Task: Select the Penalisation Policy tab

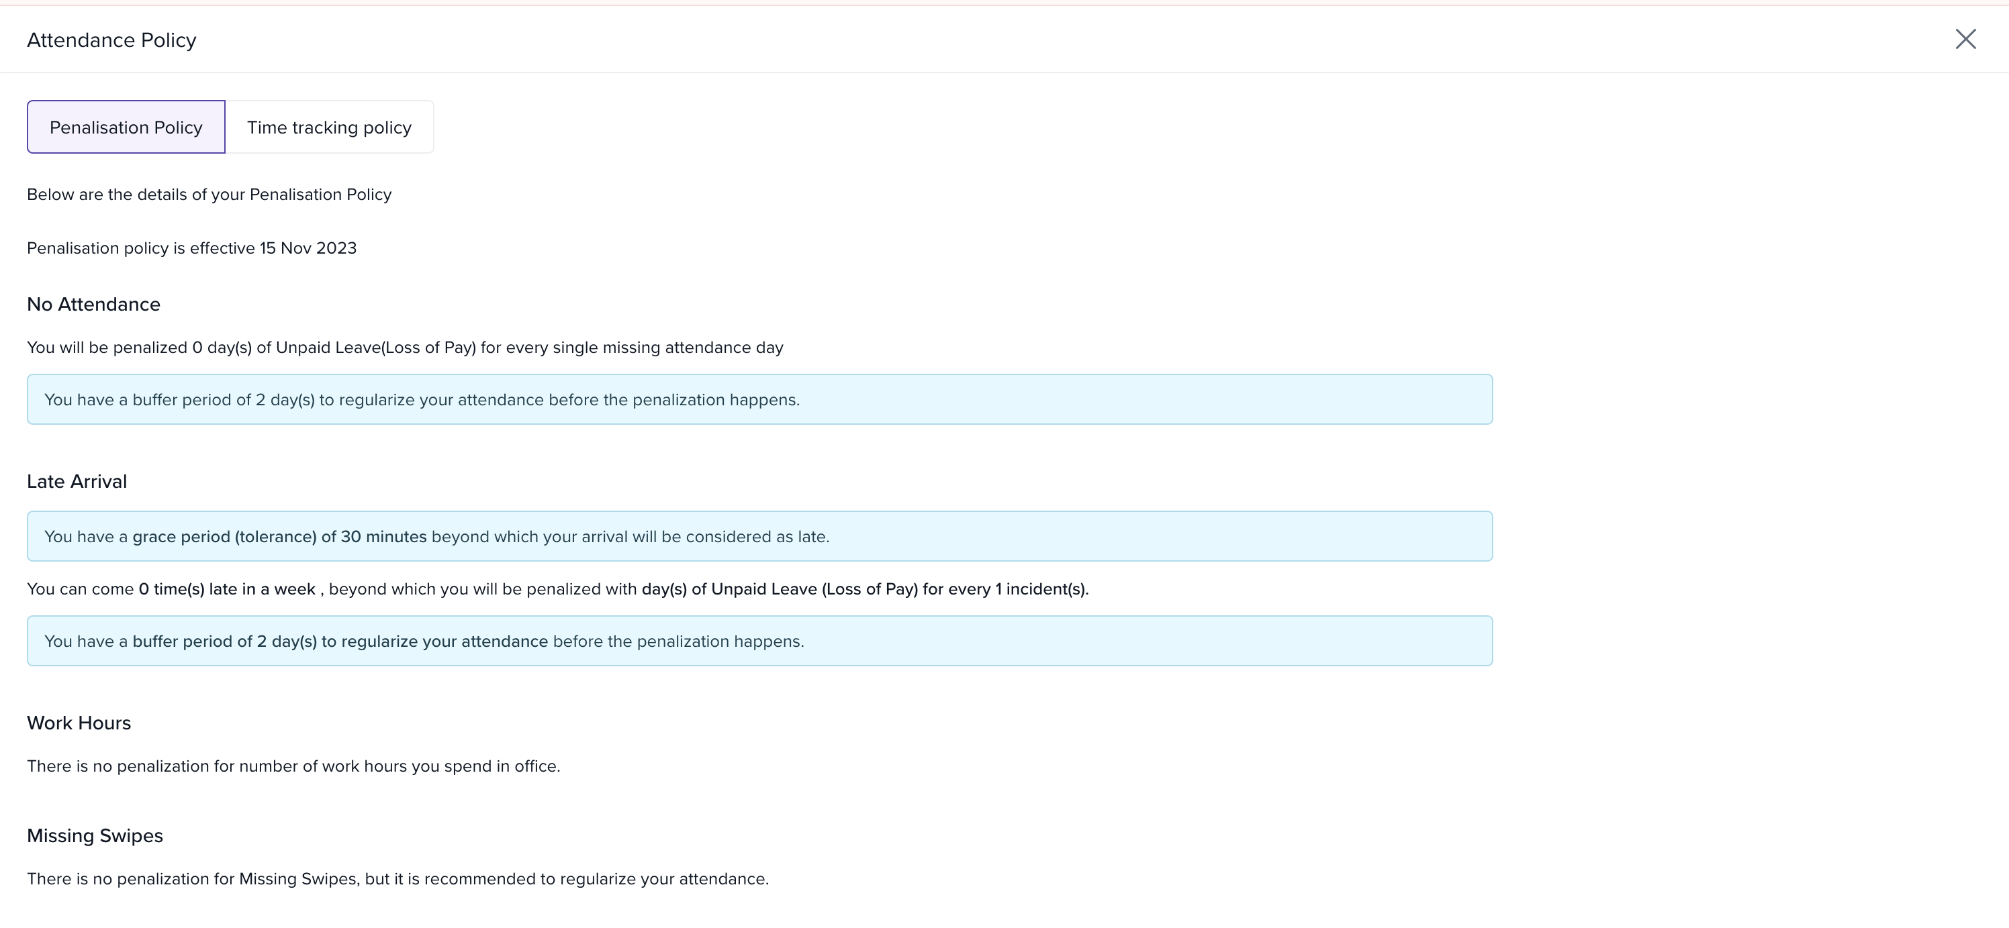Action: 126,127
